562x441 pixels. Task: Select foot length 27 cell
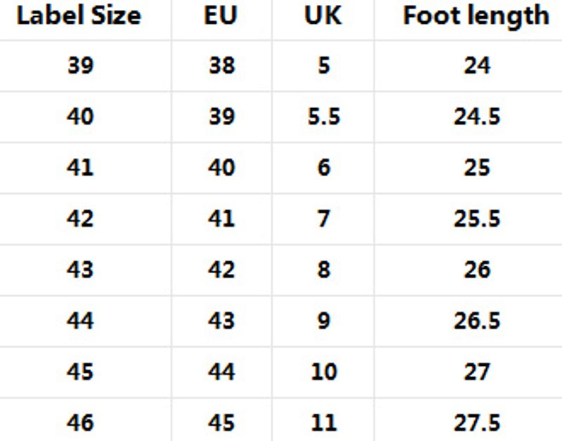tap(476, 371)
